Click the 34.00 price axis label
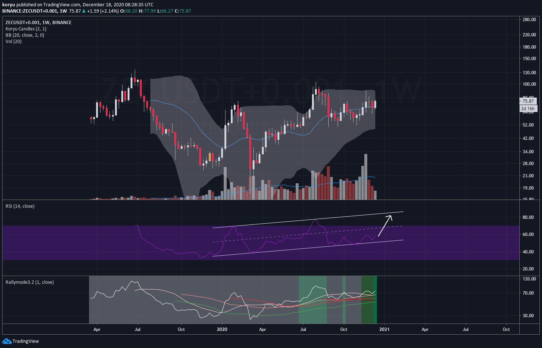This screenshot has height=348, width=542. point(528,151)
